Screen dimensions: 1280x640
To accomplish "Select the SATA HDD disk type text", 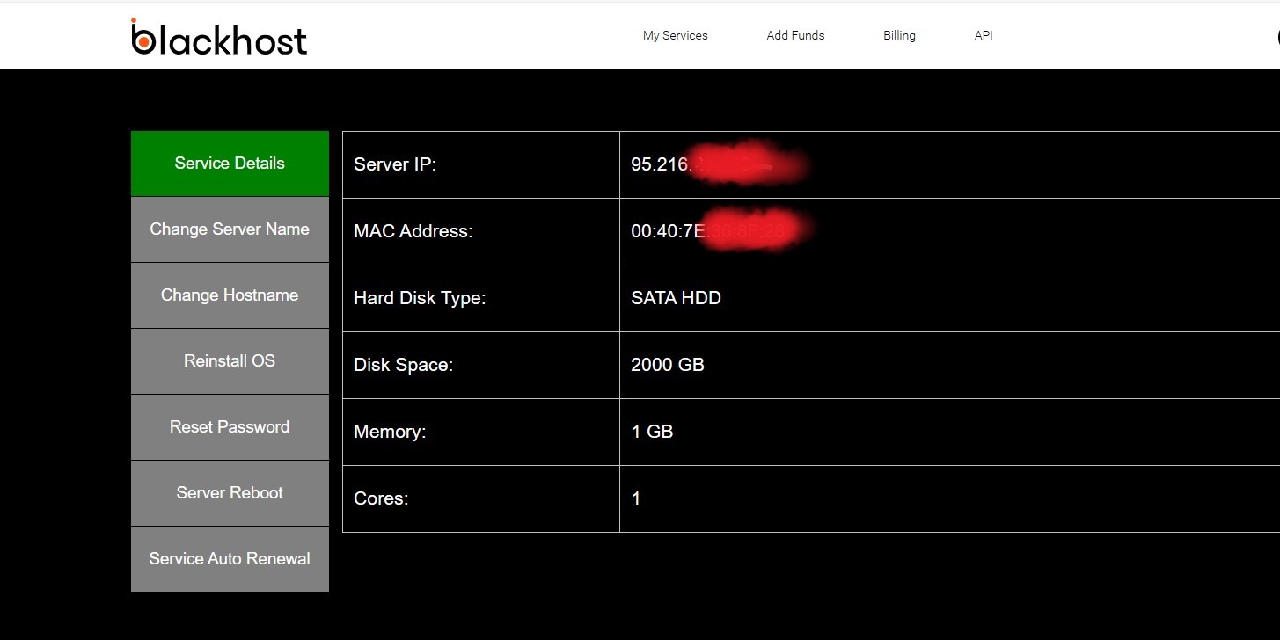I will pyautogui.click(x=676, y=298).
